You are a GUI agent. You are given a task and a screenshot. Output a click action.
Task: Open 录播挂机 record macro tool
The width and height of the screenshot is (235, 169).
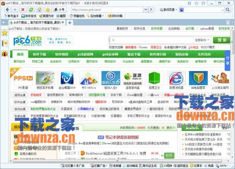point(77,16)
